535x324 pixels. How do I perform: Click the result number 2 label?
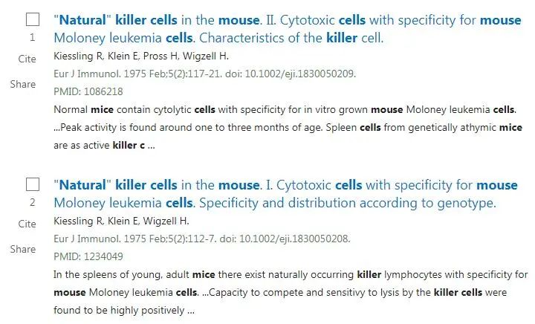(33, 202)
